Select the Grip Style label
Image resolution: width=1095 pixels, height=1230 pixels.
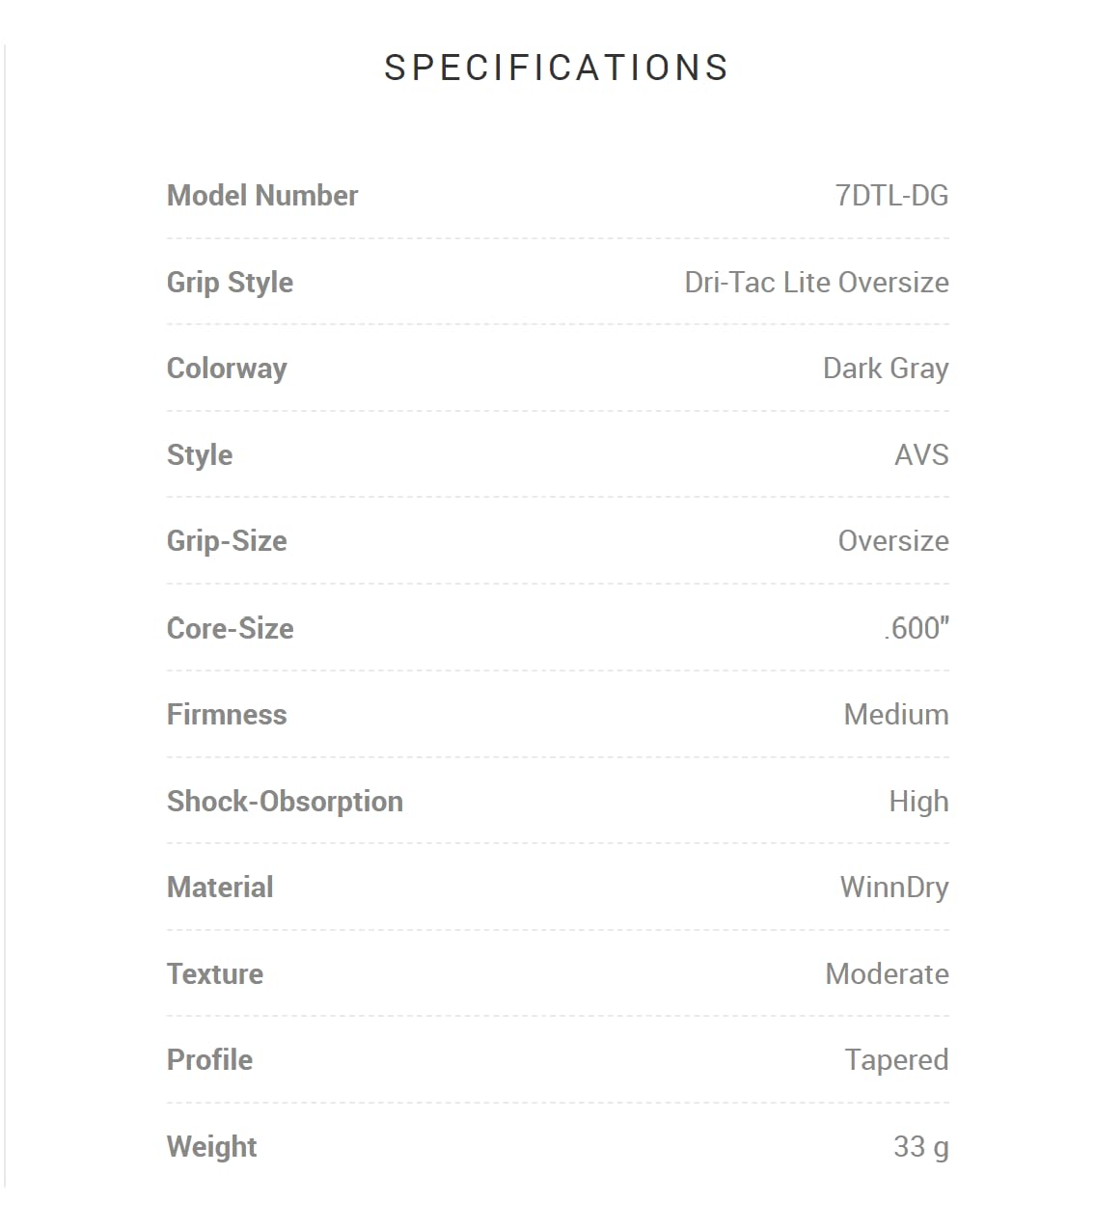pyautogui.click(x=230, y=283)
